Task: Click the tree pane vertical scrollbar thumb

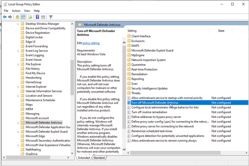Action: [72, 77]
